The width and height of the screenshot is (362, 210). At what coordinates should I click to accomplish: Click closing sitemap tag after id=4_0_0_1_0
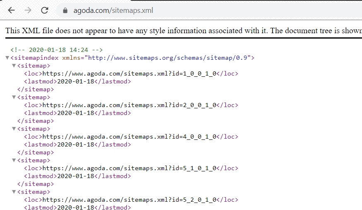coord(36,153)
